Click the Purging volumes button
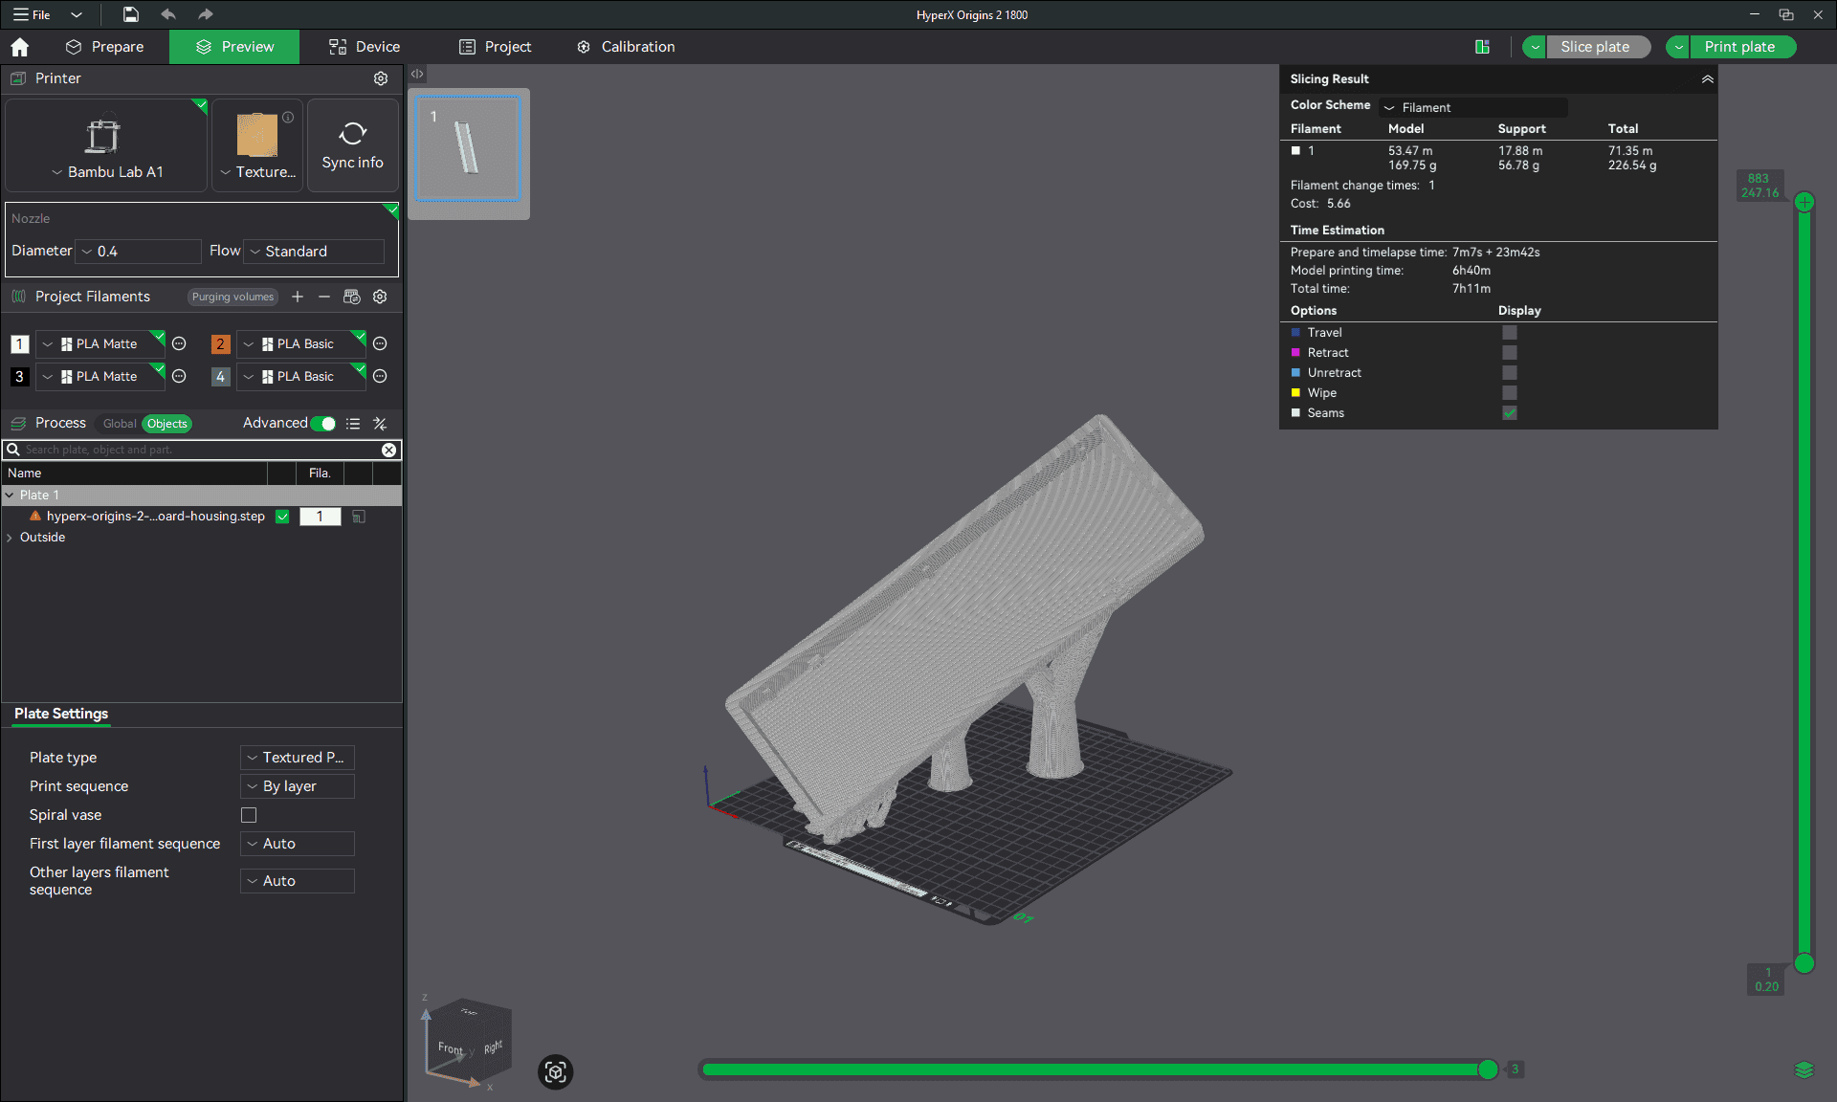Screen dimensions: 1837x1102 coord(232,297)
